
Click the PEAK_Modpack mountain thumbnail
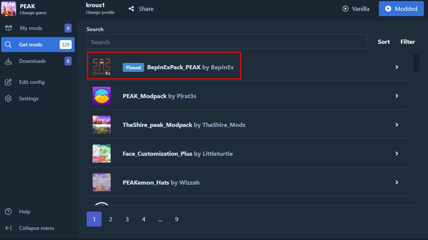pos(102,96)
